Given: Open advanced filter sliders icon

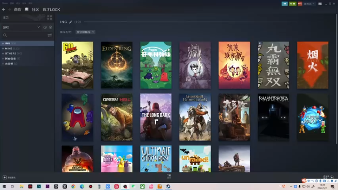Looking at the screenshot, I should point(49,35).
